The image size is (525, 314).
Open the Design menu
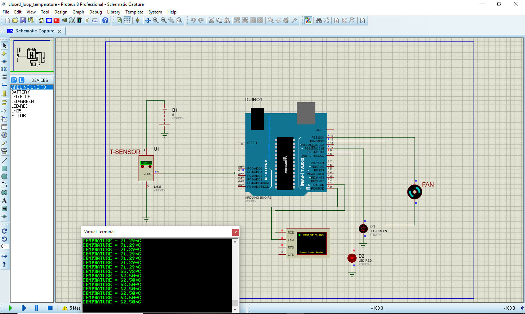tap(61, 12)
